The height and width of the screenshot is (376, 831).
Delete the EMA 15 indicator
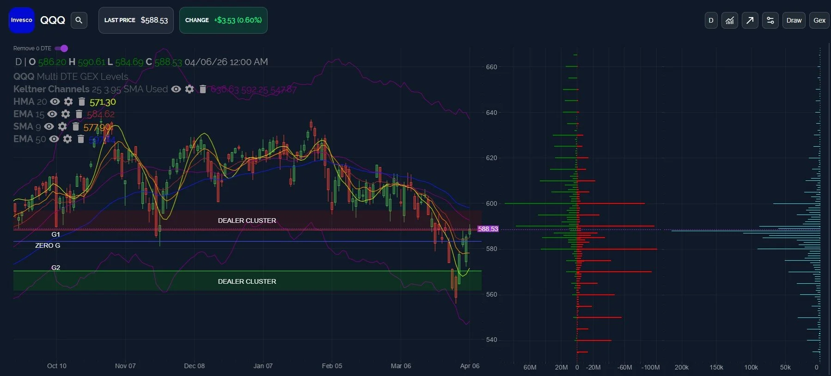point(79,114)
